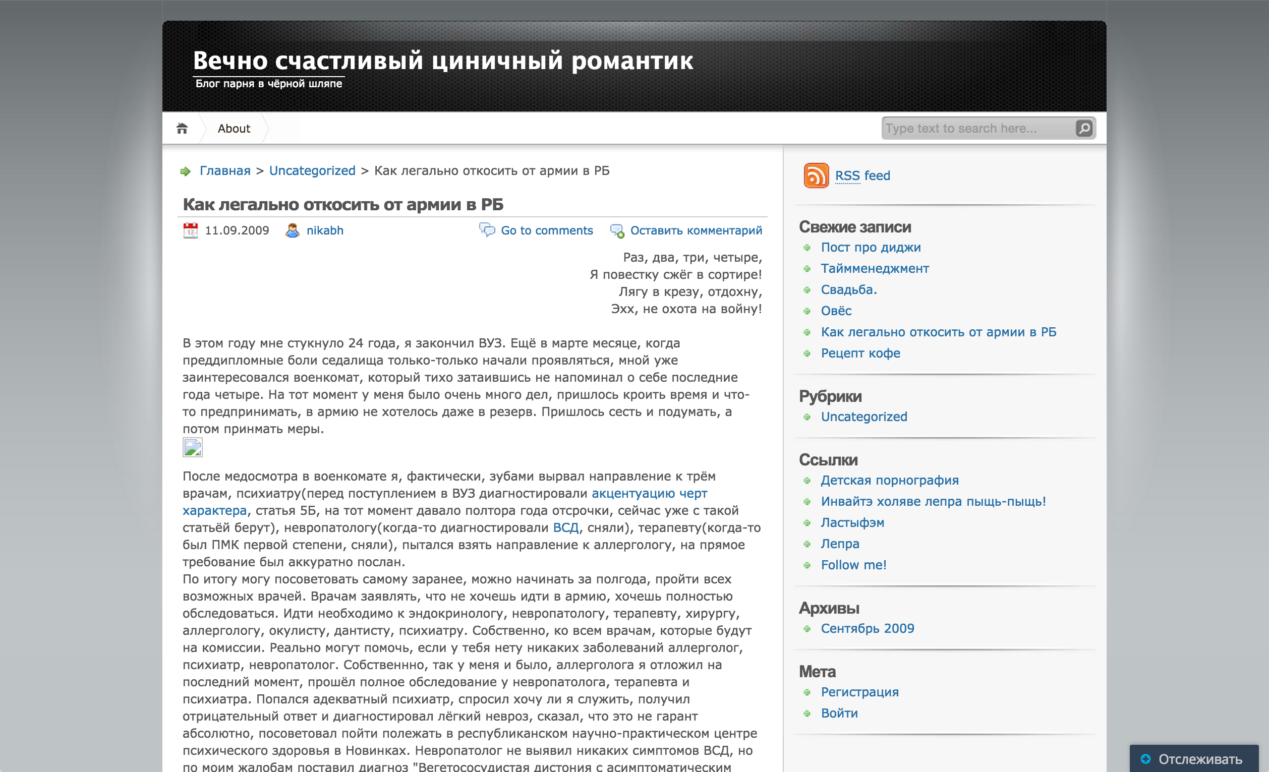Viewport: 1269px width, 772px height.
Task: Click the Отслеживать follow button
Action: coord(1193,758)
